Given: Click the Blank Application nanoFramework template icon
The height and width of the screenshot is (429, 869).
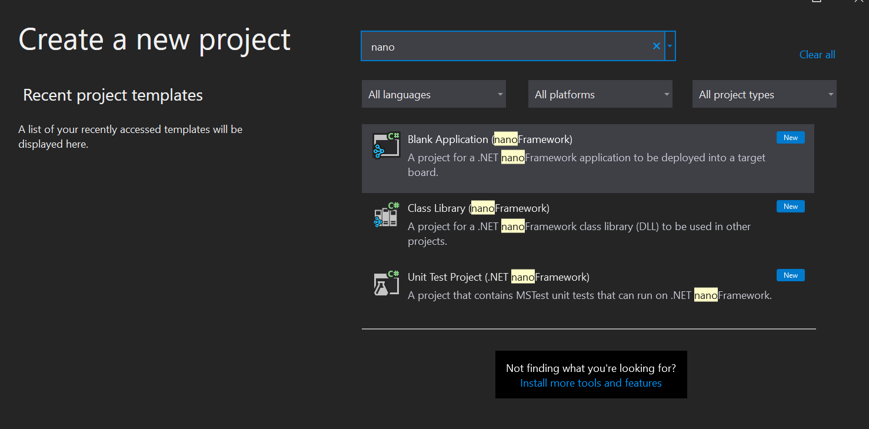Looking at the screenshot, I should 387,146.
